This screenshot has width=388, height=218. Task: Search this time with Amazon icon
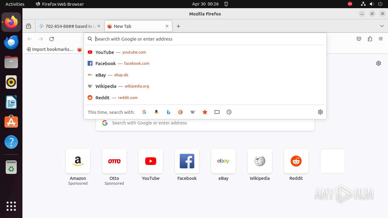pos(156,112)
